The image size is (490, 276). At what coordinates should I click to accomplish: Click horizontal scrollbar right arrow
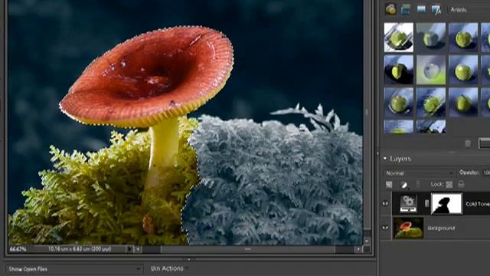click(358, 249)
